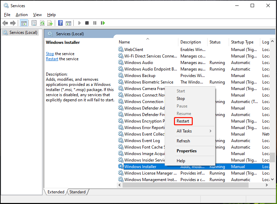
Task: Select the Windows Installer gear icon
Action: (x=121, y=166)
